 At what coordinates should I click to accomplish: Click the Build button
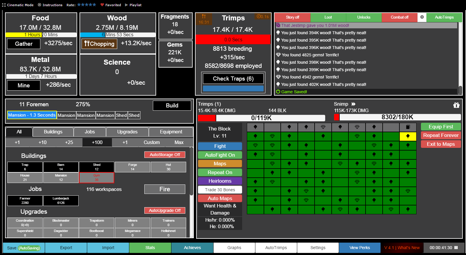[x=172, y=105]
